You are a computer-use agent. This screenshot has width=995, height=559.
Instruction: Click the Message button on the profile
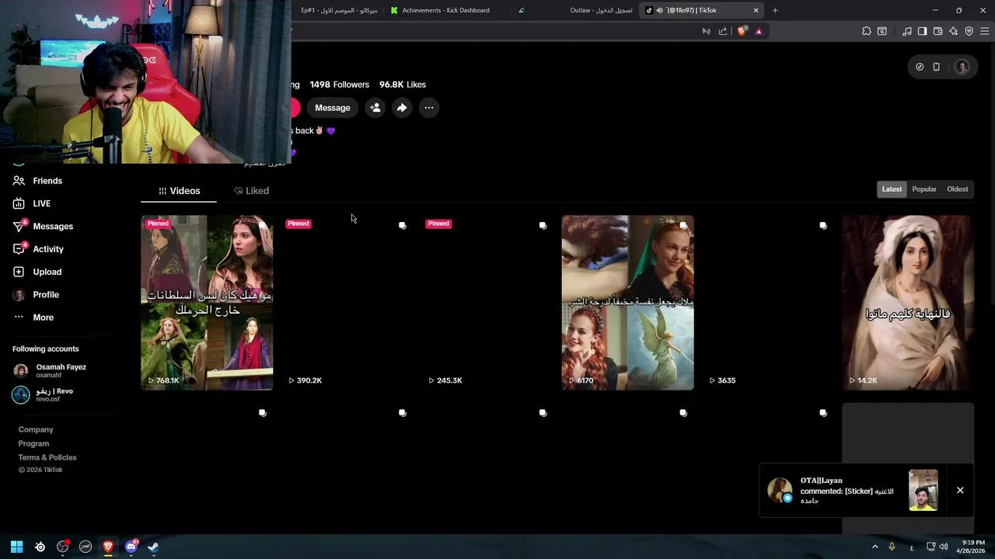point(333,108)
